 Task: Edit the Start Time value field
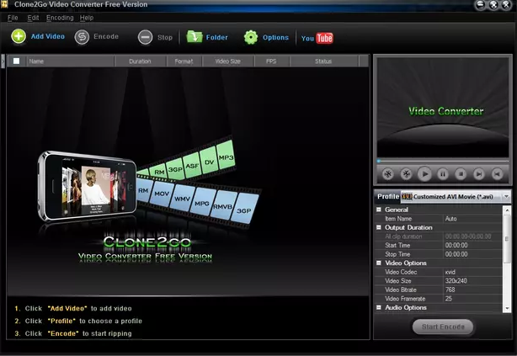tap(473, 245)
